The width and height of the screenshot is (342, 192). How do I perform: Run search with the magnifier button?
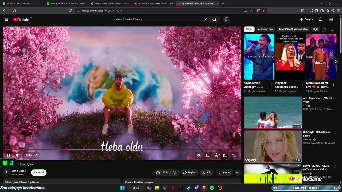click(214, 19)
